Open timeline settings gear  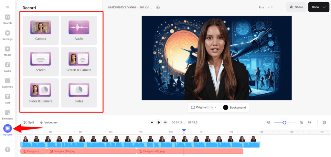325,122
